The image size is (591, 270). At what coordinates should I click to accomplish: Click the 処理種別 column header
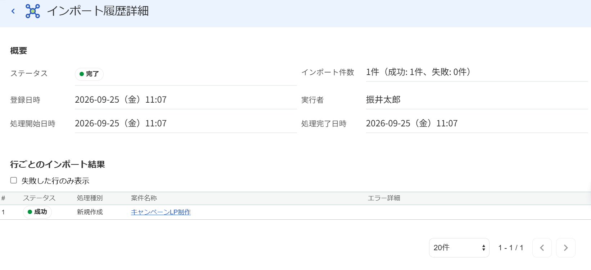[90, 198]
